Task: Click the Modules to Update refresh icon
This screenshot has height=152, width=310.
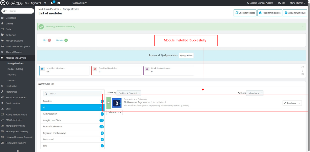Action: click(147, 69)
